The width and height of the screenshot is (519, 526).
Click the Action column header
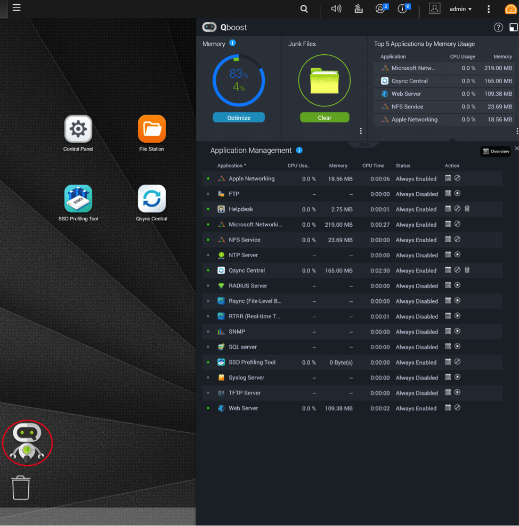click(x=452, y=166)
